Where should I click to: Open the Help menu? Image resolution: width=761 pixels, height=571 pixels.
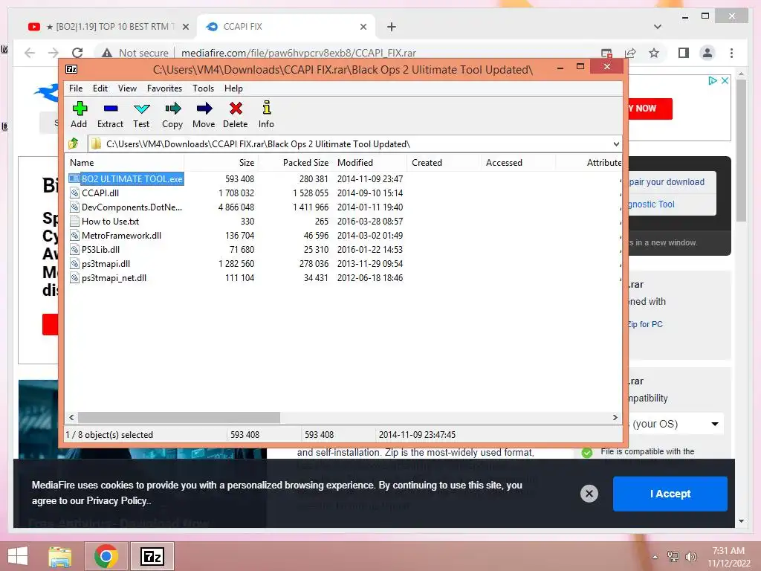[x=233, y=88]
